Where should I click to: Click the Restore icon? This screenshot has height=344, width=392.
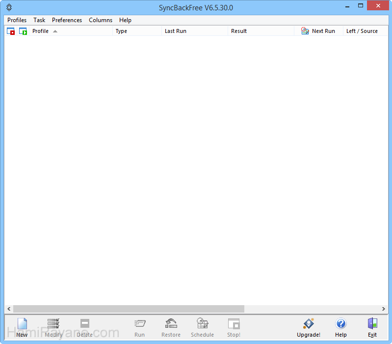click(171, 323)
